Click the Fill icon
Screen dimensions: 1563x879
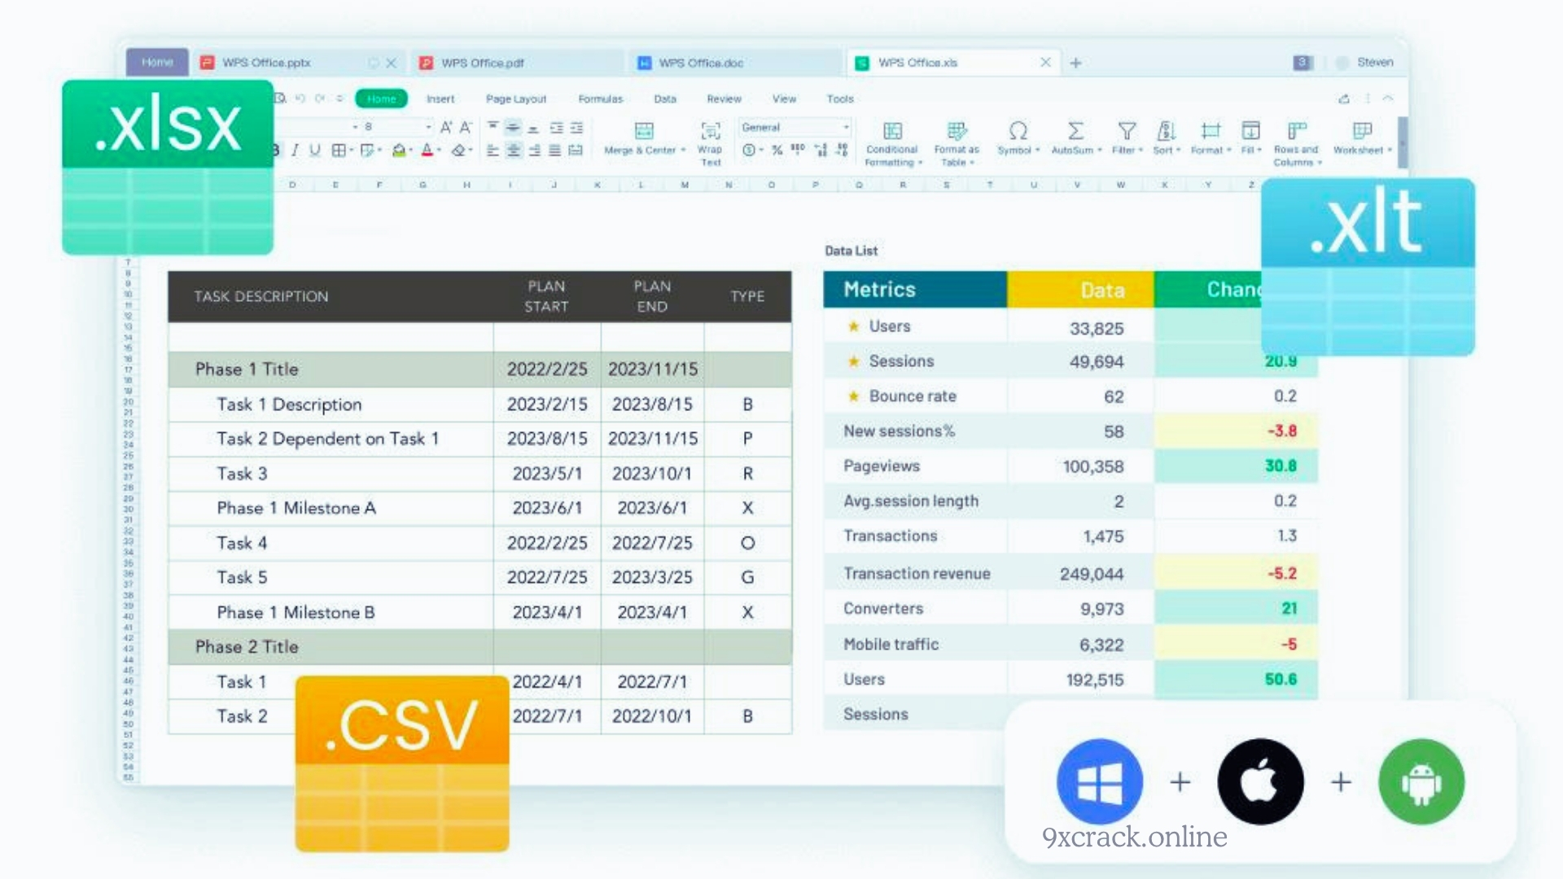(1250, 130)
